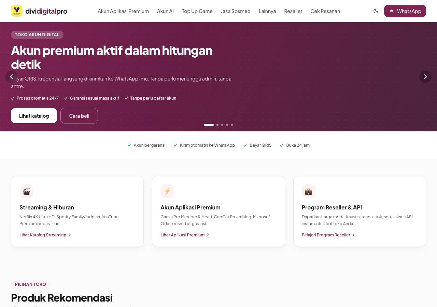
Task: Click the dividigitalpro logo icon
Action: pos(17,11)
